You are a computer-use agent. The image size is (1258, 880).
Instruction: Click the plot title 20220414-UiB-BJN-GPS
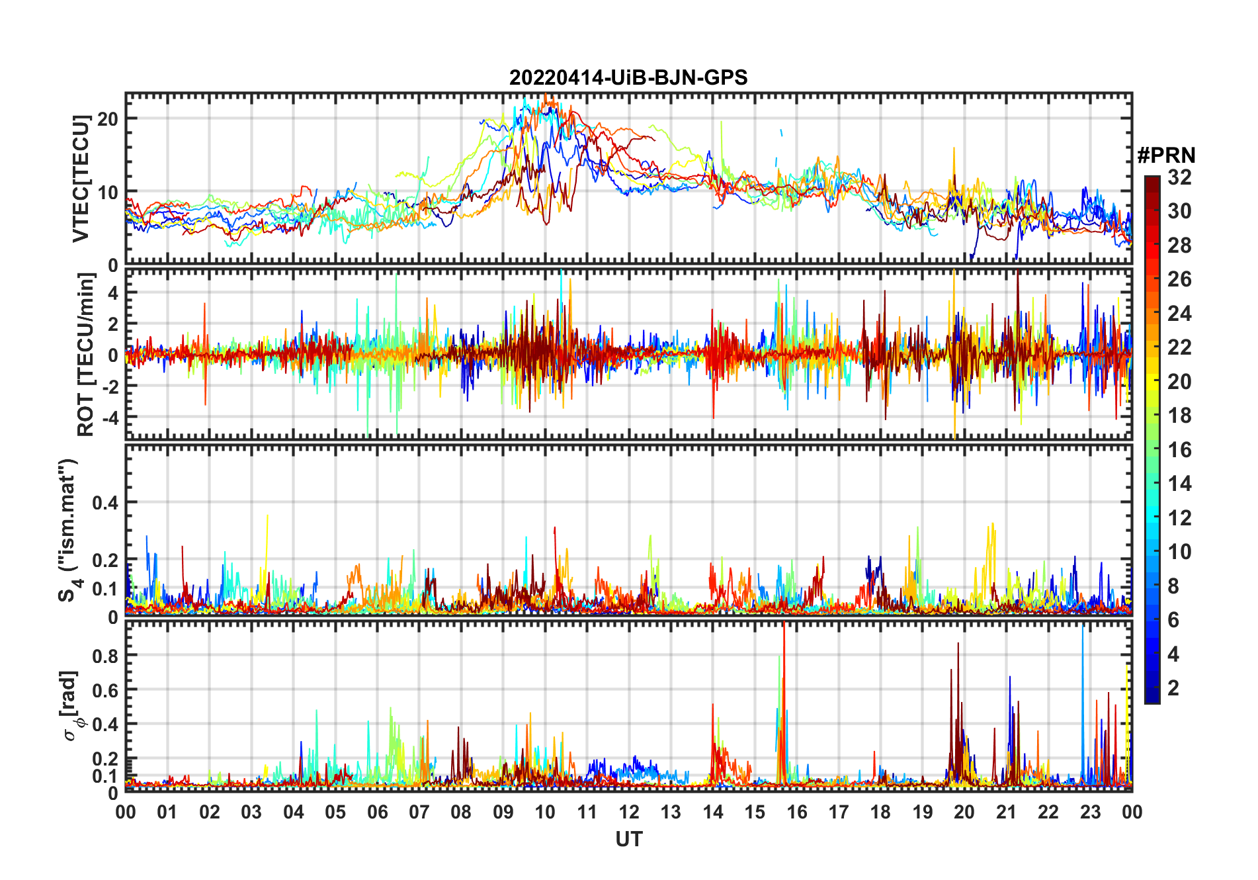click(x=628, y=78)
